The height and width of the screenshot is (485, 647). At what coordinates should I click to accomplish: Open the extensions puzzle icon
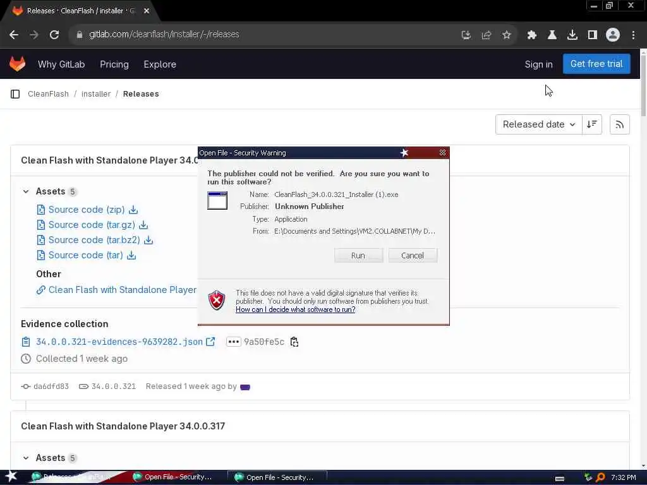[532, 35]
